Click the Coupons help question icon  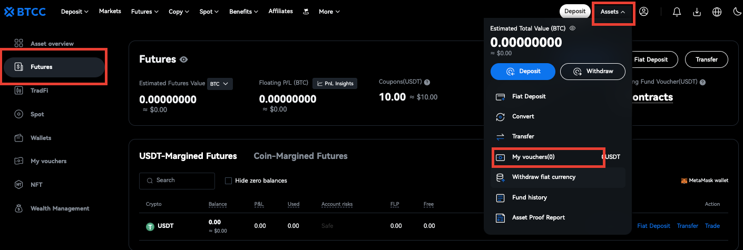click(427, 82)
